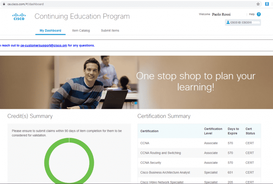Select the second carousel dot on banner
The height and width of the screenshot is (184, 273).
pyautogui.click(x=136, y=103)
